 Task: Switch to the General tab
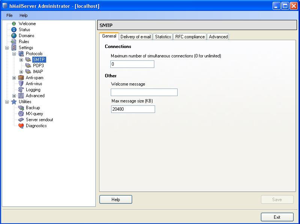tap(109, 36)
